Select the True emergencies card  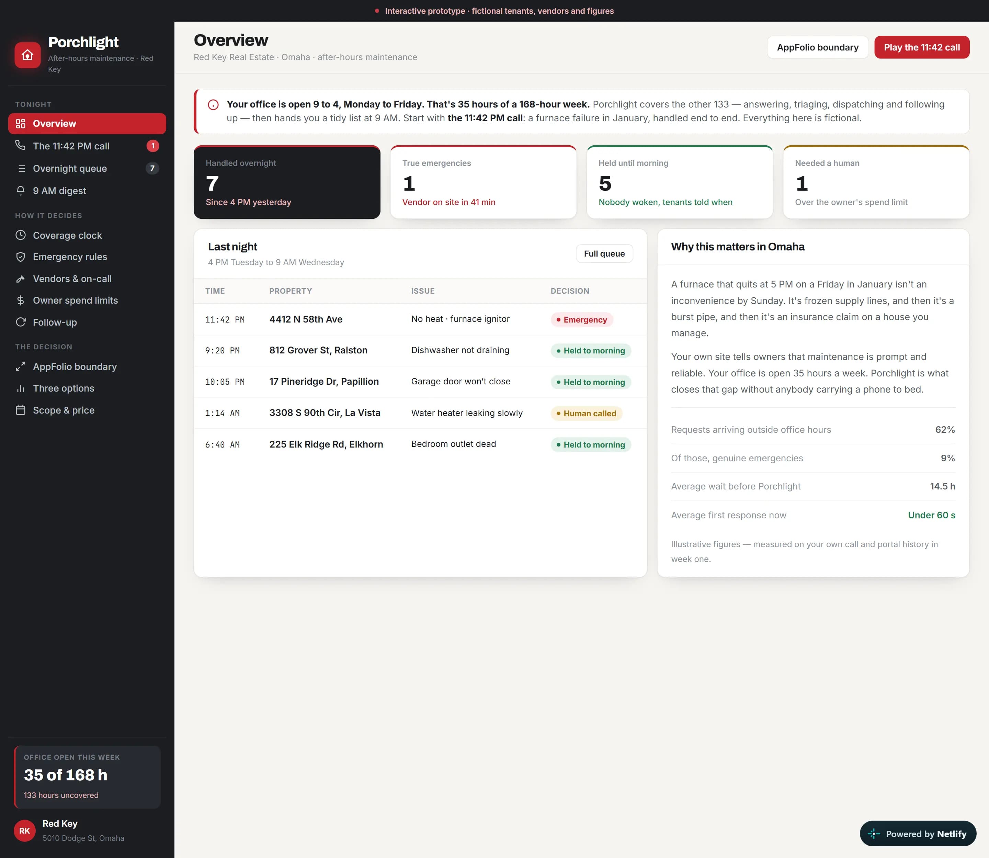[x=483, y=182]
